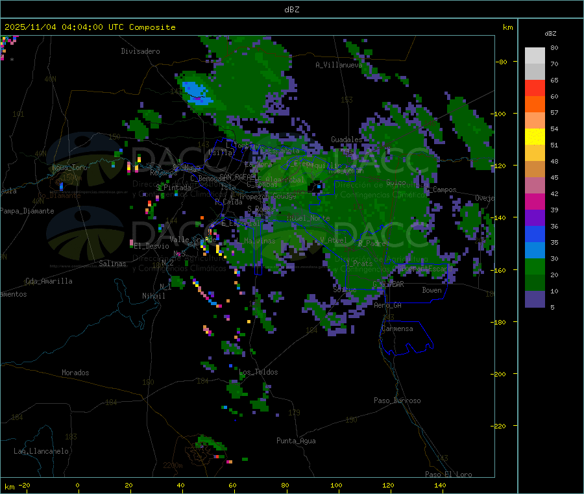Click the Guadales map label

tap(347, 140)
